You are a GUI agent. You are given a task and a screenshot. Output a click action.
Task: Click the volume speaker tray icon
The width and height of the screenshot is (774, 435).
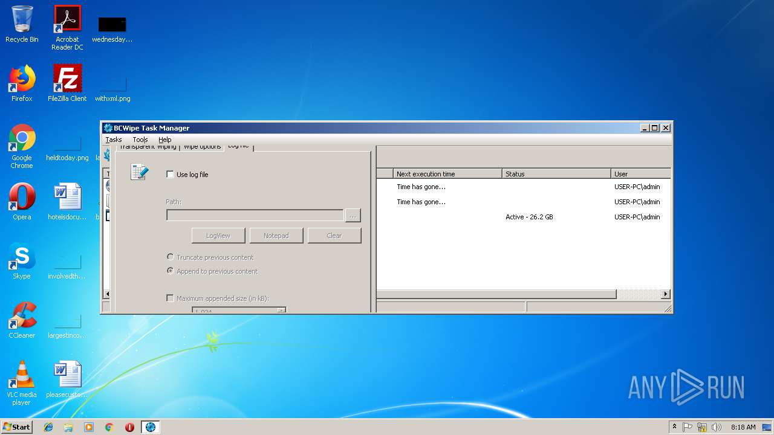coord(717,427)
